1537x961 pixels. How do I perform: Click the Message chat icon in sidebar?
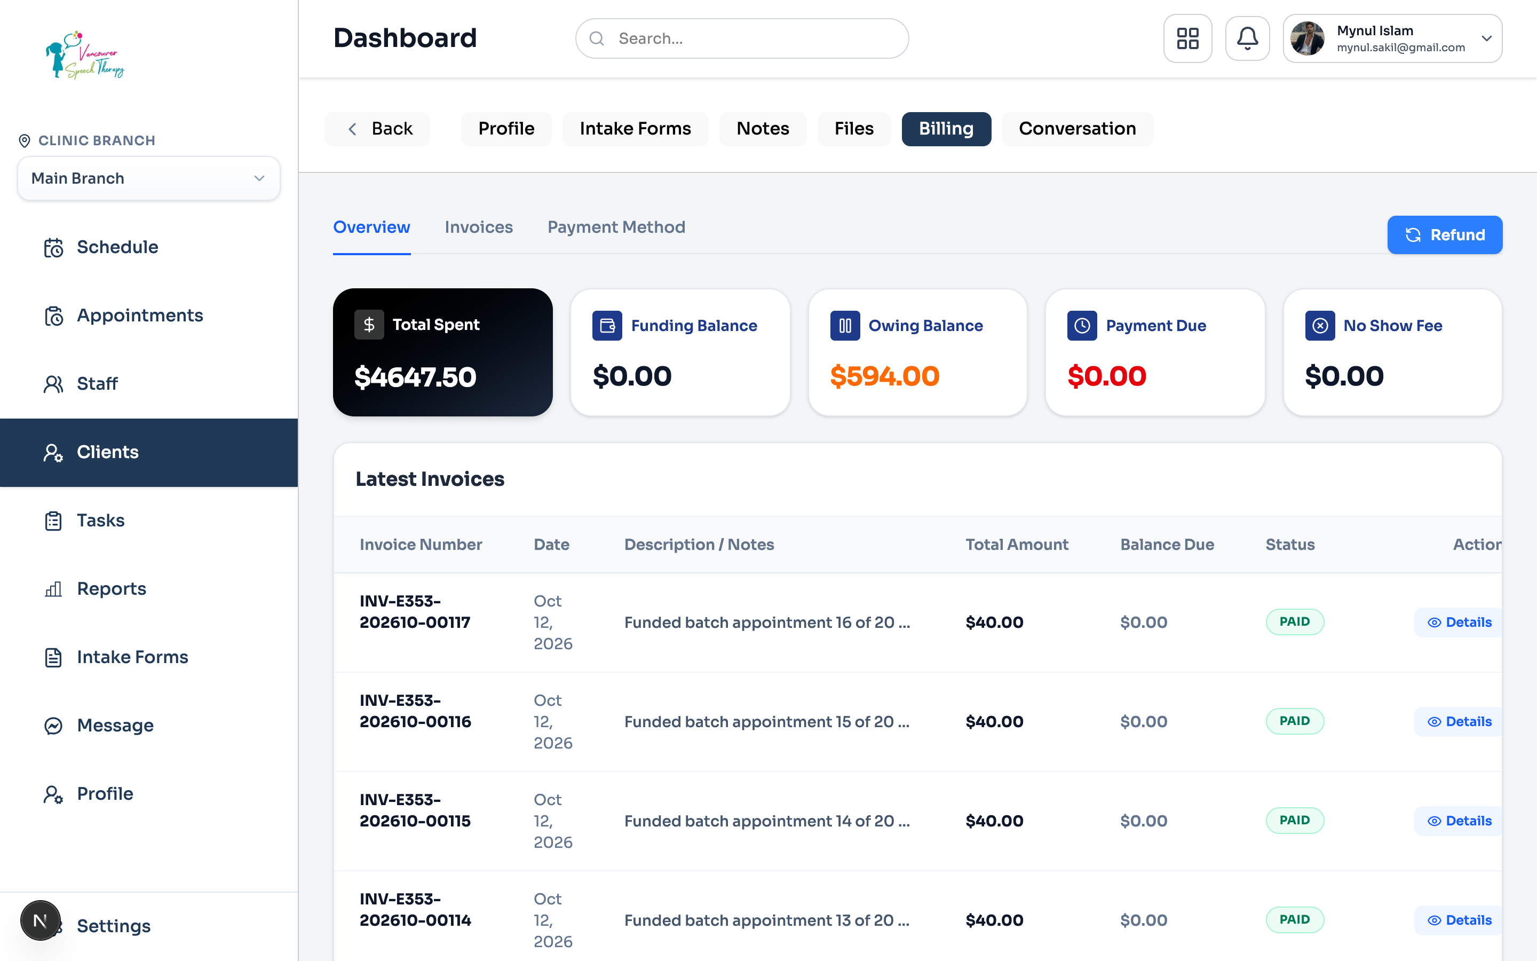pyautogui.click(x=53, y=726)
